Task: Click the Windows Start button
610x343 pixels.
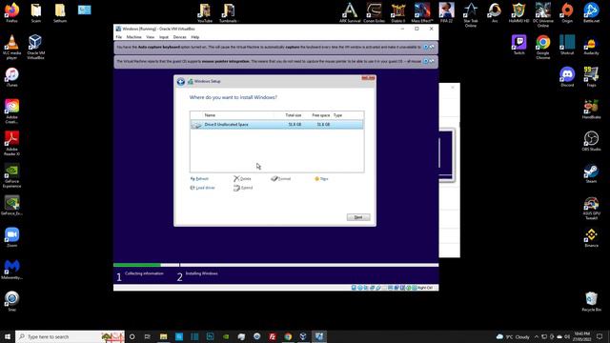Action: tap(8, 336)
